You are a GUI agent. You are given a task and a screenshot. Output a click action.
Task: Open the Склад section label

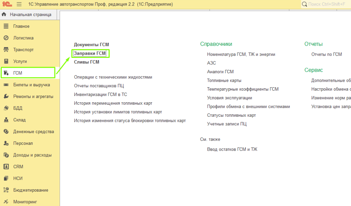pos(20,120)
